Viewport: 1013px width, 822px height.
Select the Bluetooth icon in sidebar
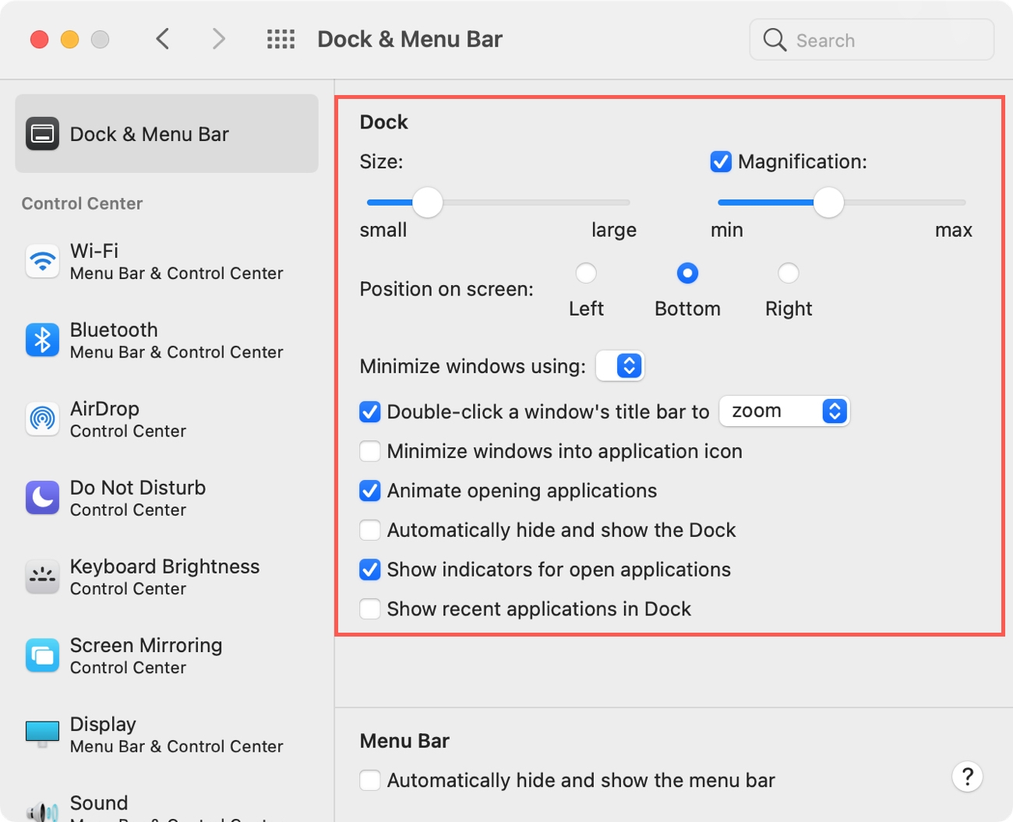point(42,340)
